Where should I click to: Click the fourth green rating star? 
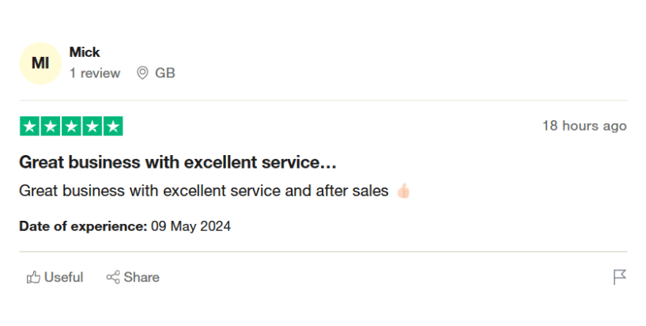point(92,126)
